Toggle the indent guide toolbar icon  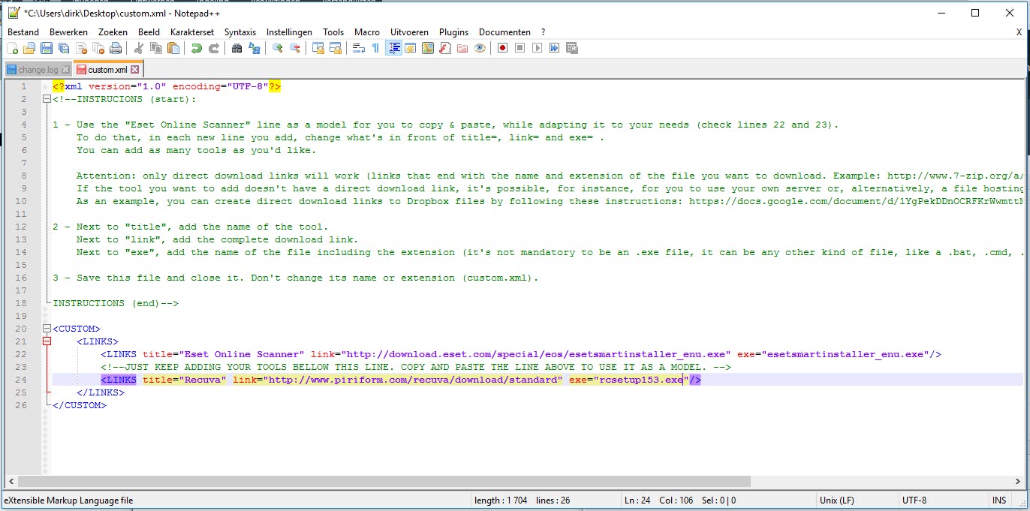point(393,48)
